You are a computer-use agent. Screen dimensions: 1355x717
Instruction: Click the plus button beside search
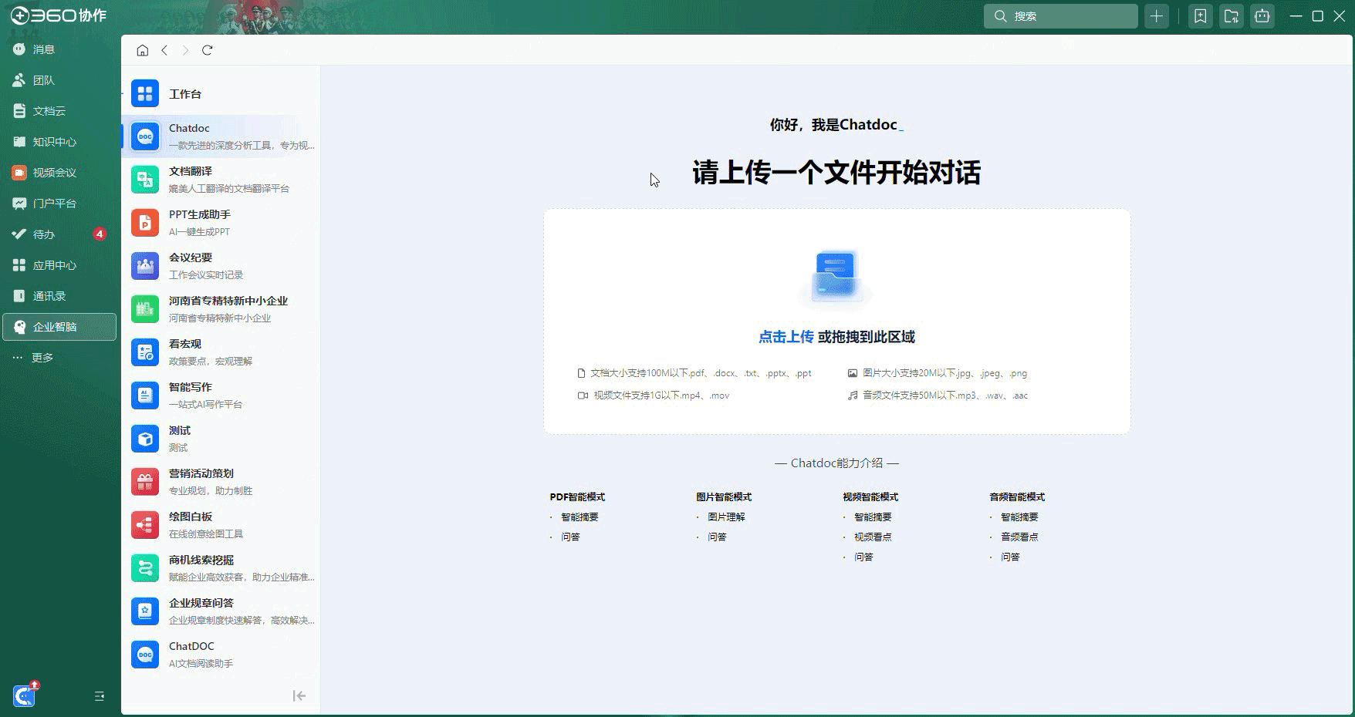tap(1156, 16)
